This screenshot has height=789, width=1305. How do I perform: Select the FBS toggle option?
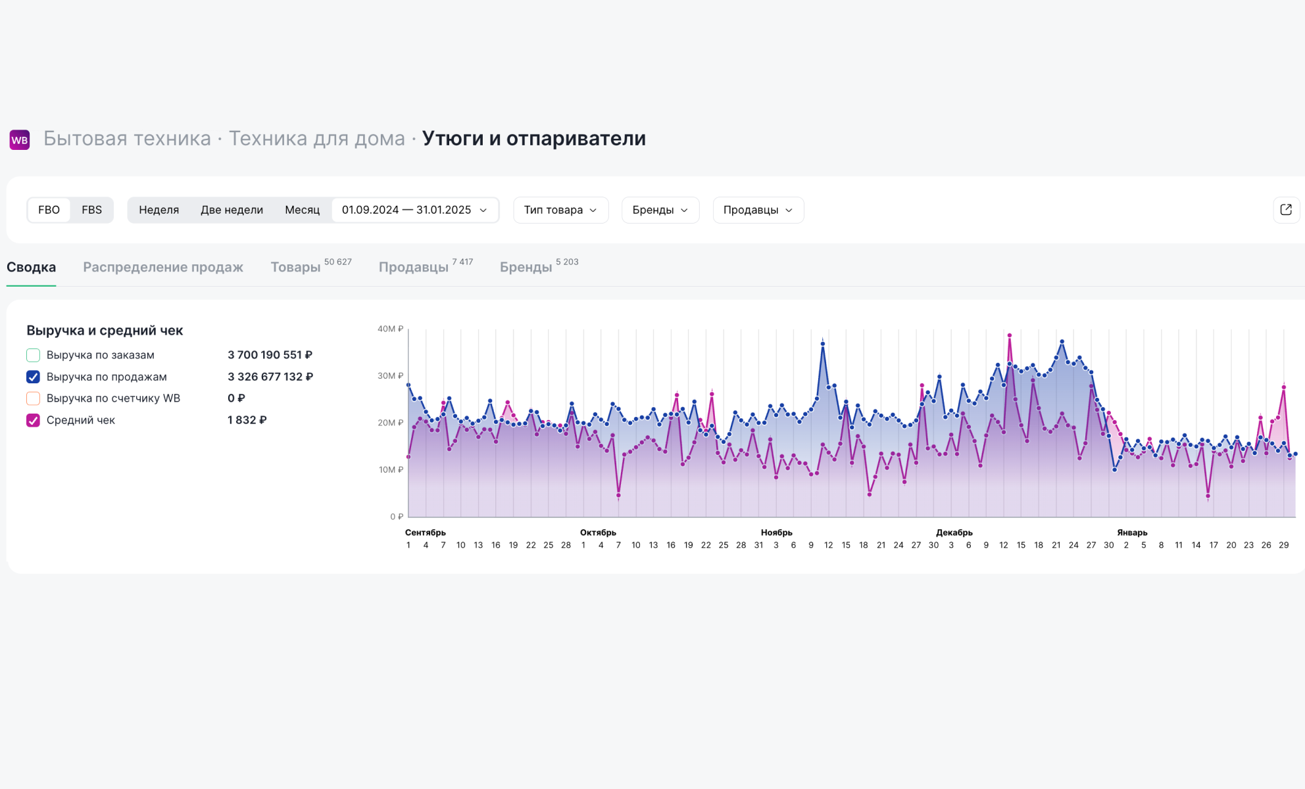point(91,210)
